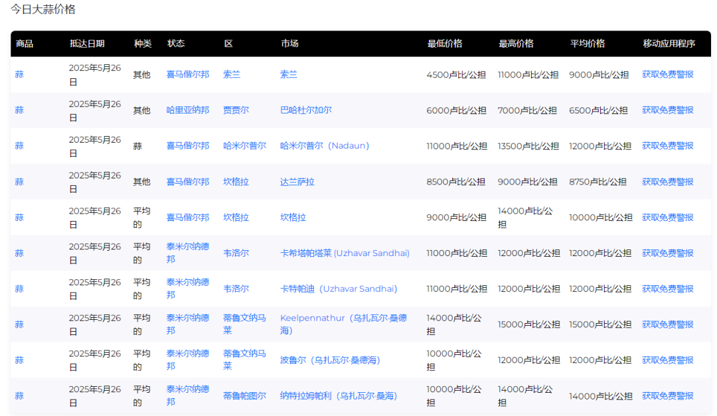
Task: Select the 13500卢比/公担 maximum price cell
Action: (528, 146)
